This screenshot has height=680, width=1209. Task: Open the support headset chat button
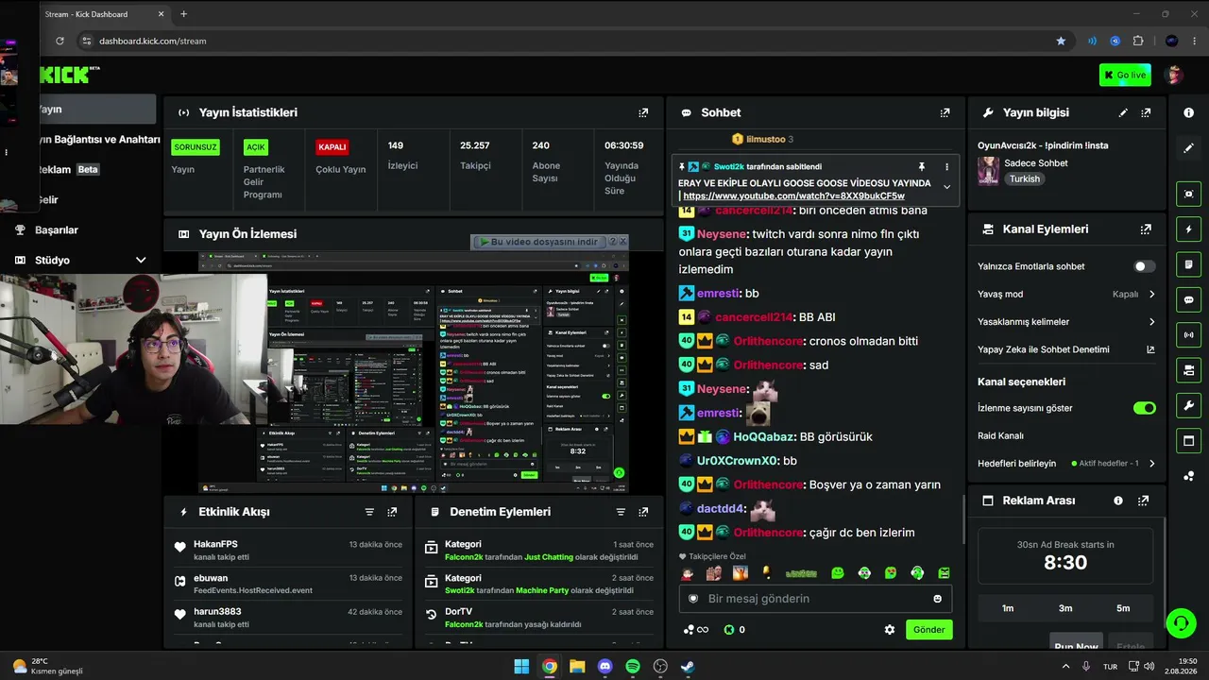click(1181, 623)
